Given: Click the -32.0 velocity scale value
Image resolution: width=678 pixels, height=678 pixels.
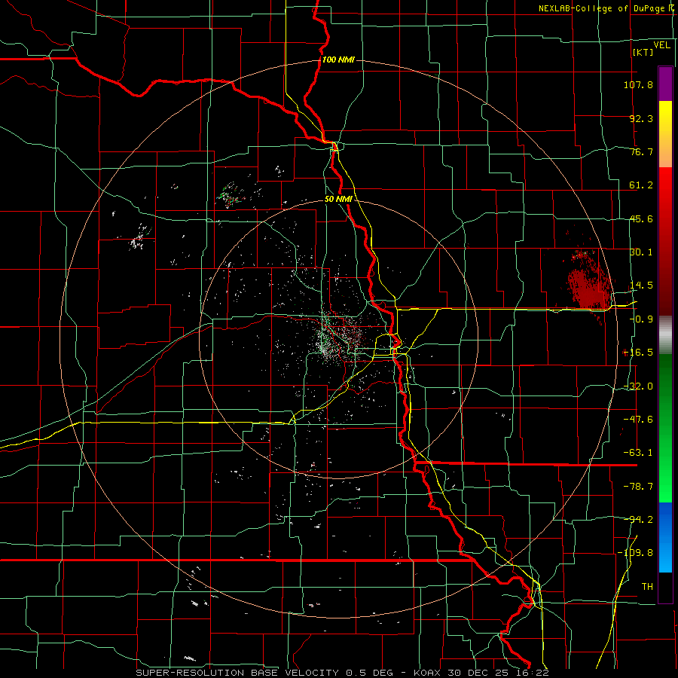Looking at the screenshot, I should coord(638,386).
